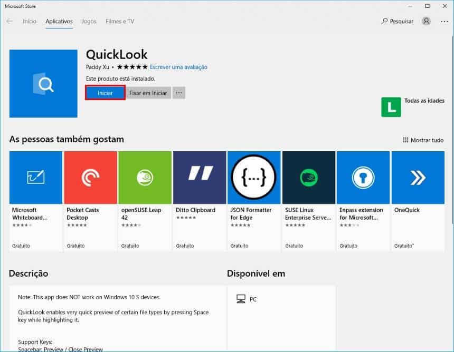Open the user account profile icon
454x352 pixels.
click(426, 21)
